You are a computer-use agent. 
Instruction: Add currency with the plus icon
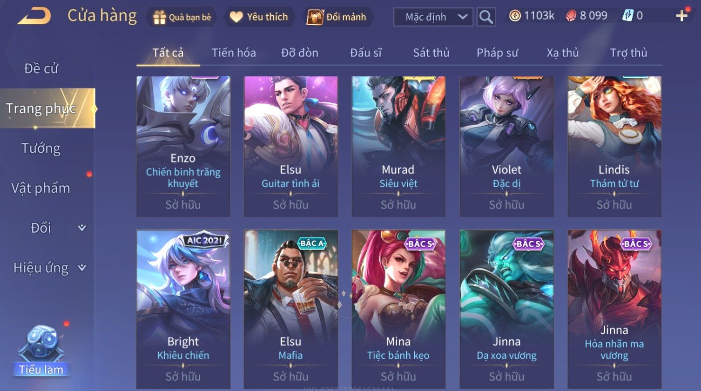point(681,16)
